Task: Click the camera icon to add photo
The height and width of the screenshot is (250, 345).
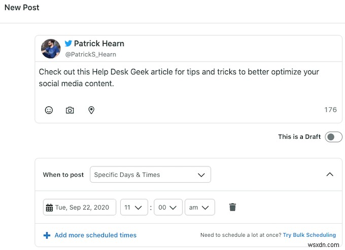Action: 70,110
